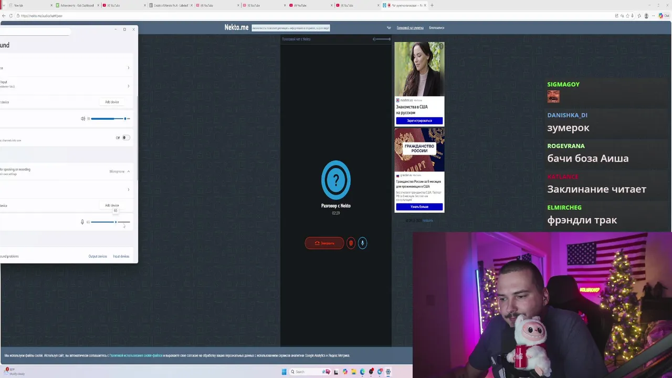The height and width of the screenshot is (378, 672).
Task: Open the Chat profile button in browser toolbar
Action: [x=664, y=16]
